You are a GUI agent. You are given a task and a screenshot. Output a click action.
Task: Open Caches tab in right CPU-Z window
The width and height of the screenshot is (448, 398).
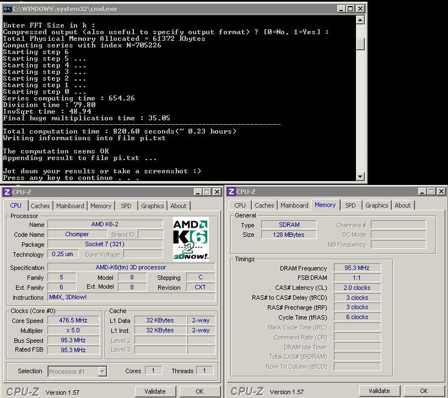click(x=265, y=205)
